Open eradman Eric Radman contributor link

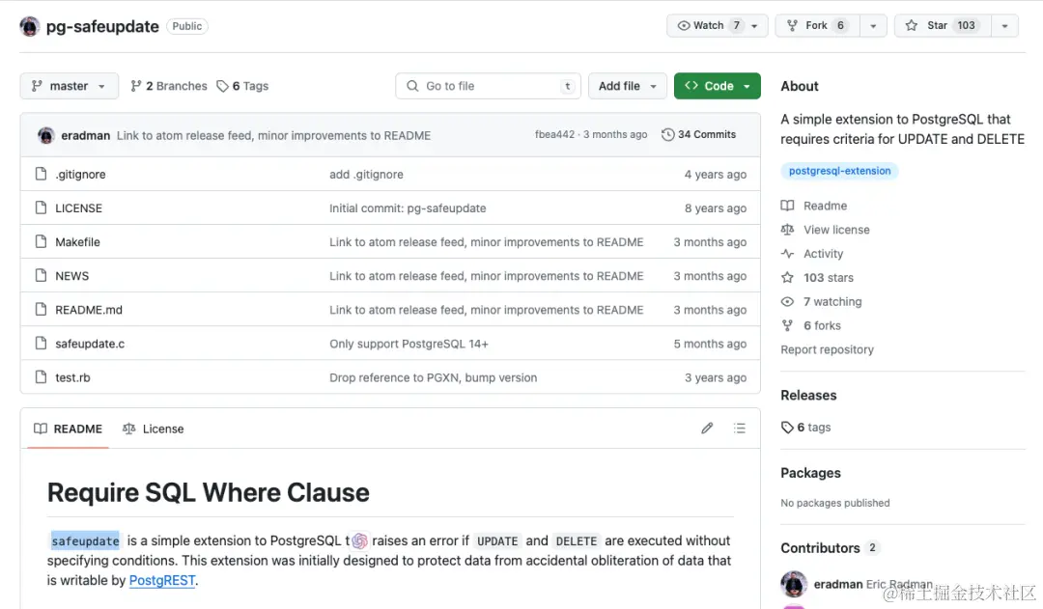[873, 584]
